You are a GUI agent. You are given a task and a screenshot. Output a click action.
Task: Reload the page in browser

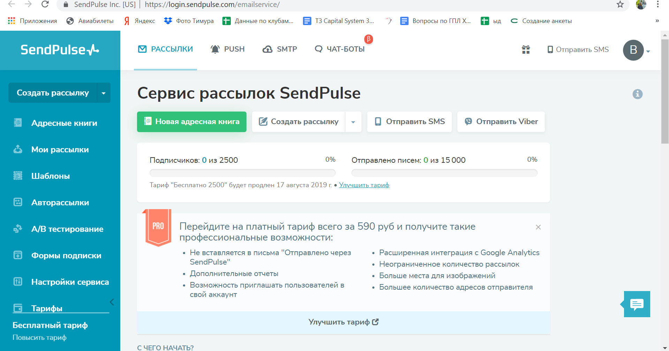click(45, 5)
